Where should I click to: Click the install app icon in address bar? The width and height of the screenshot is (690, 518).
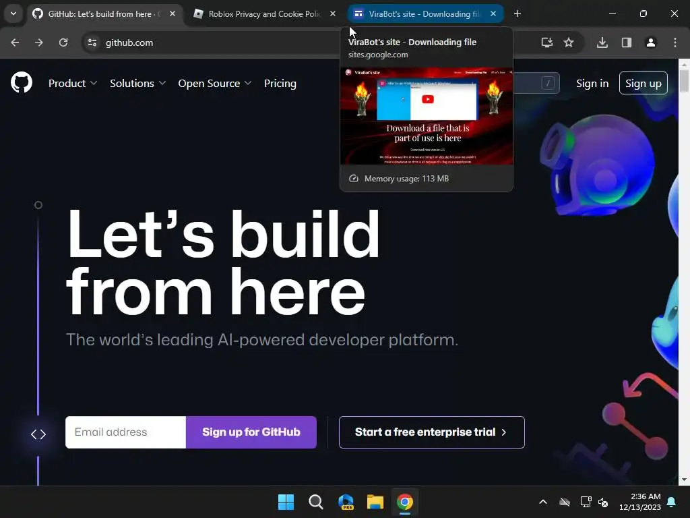(x=547, y=42)
